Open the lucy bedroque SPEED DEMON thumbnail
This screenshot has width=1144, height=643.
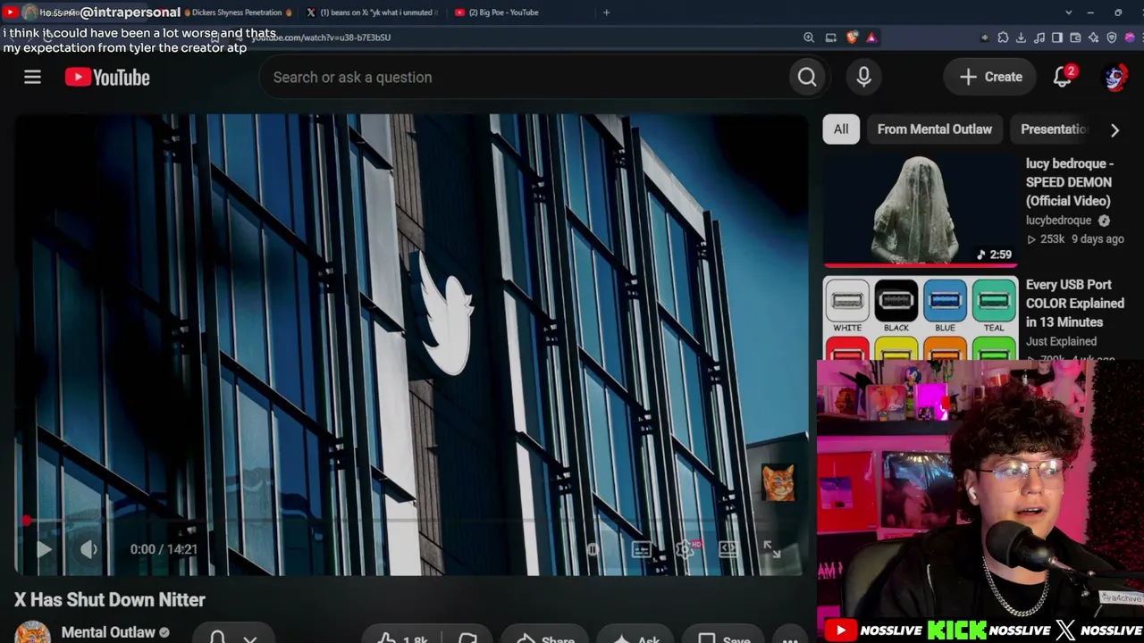click(x=921, y=211)
